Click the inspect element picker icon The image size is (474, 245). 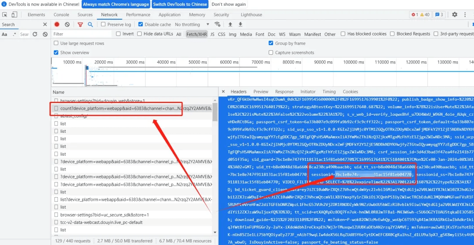coord(4,14)
